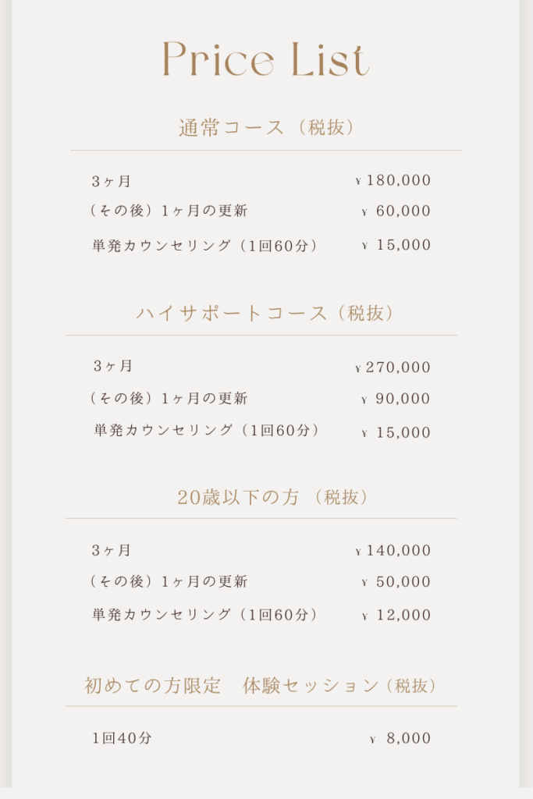This screenshot has width=533, height=799.
Task: Click the ¥12,000 counseling price
Action: pos(396,616)
